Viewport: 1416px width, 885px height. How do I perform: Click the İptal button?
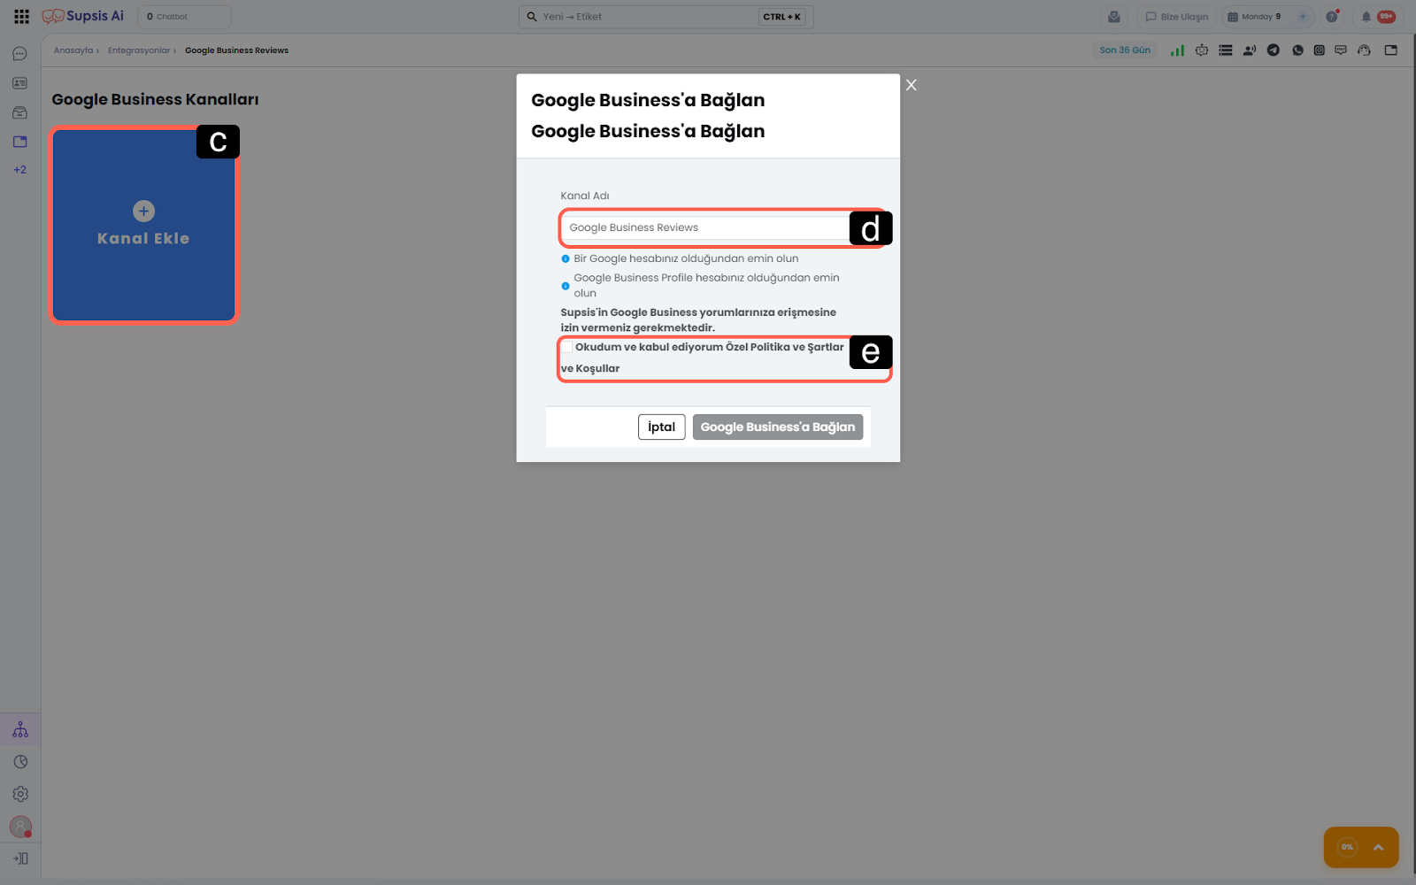point(661,427)
